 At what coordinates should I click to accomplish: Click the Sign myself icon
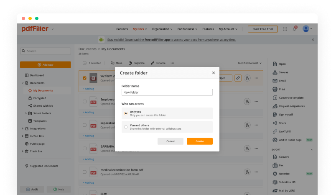click(x=275, y=114)
